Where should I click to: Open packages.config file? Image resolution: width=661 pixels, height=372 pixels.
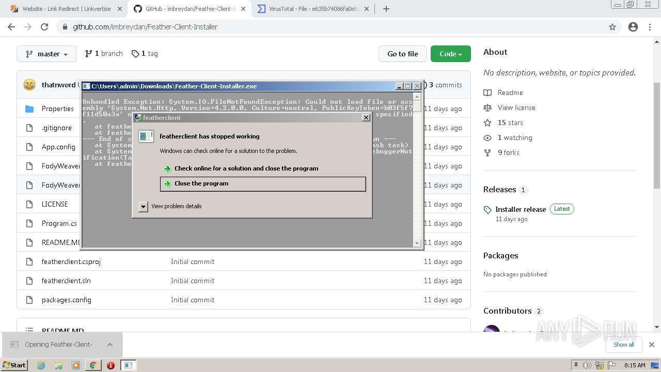(x=67, y=300)
